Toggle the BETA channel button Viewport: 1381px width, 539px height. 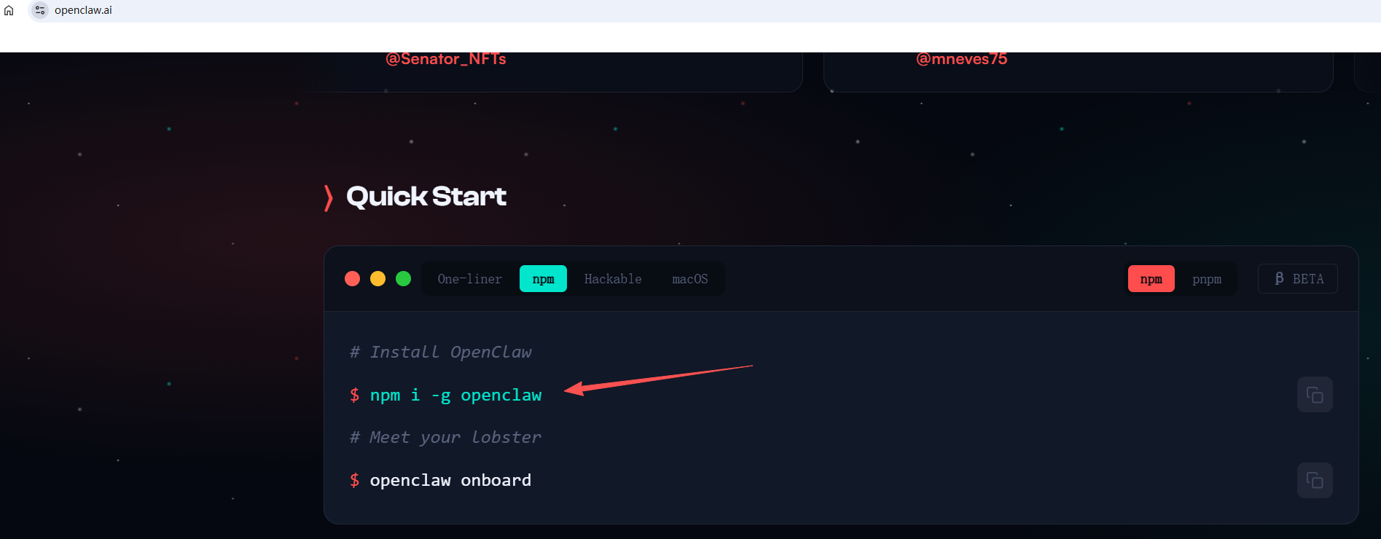coord(1298,279)
